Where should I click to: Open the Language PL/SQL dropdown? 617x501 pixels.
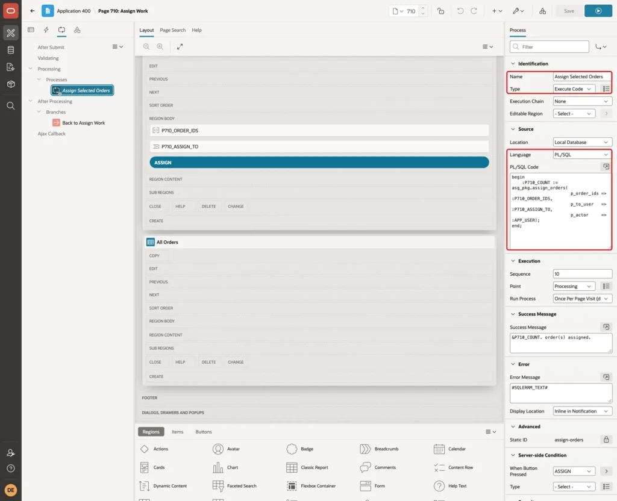pyautogui.click(x=583, y=155)
